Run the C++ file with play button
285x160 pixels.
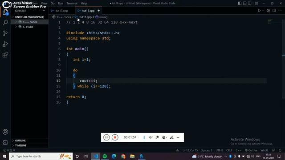click(x=259, y=11)
